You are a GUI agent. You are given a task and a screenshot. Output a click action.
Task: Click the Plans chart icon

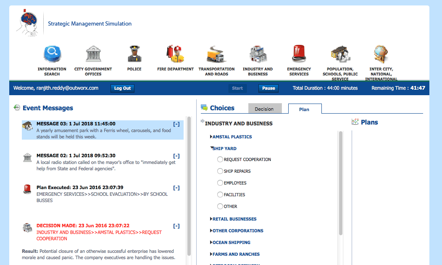(355, 122)
